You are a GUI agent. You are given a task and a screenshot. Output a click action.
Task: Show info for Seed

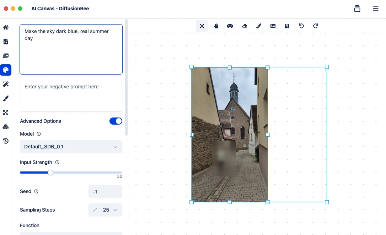36,191
